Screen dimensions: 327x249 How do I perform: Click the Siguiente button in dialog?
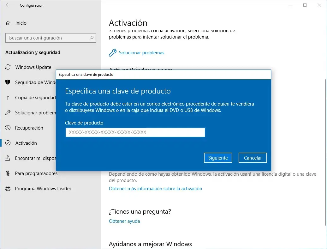[x=218, y=158]
